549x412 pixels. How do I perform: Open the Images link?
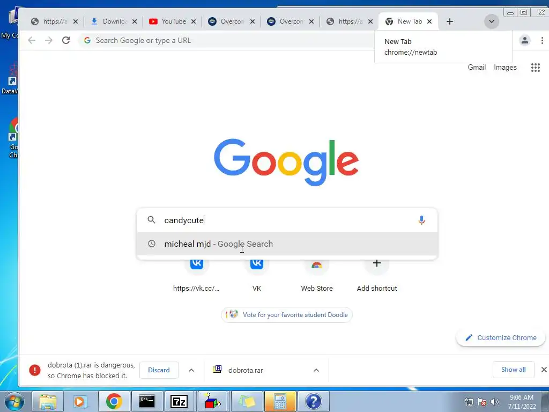click(x=505, y=67)
